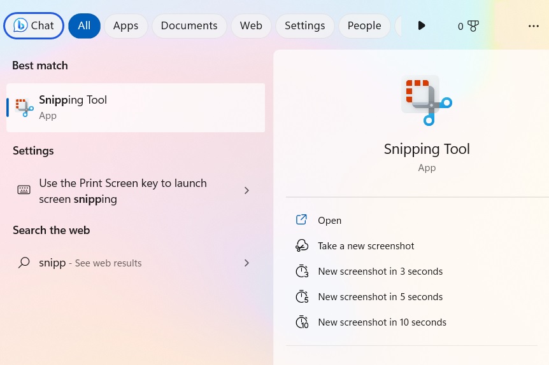Click the small Snipping Tool icon in results
The height and width of the screenshot is (365, 549).
(x=24, y=107)
